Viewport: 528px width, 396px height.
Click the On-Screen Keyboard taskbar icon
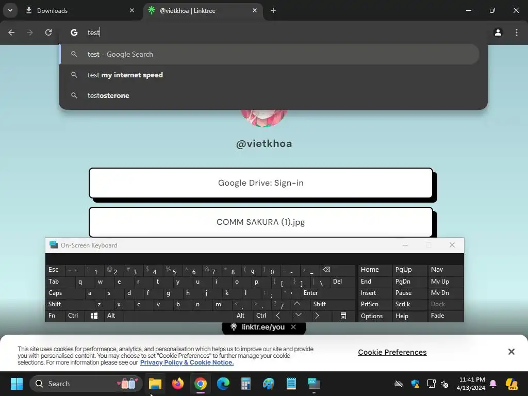[314, 384]
